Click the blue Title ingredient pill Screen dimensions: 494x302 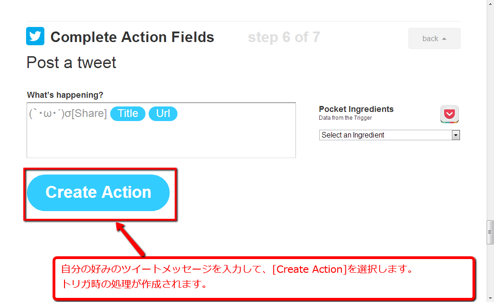(x=128, y=114)
